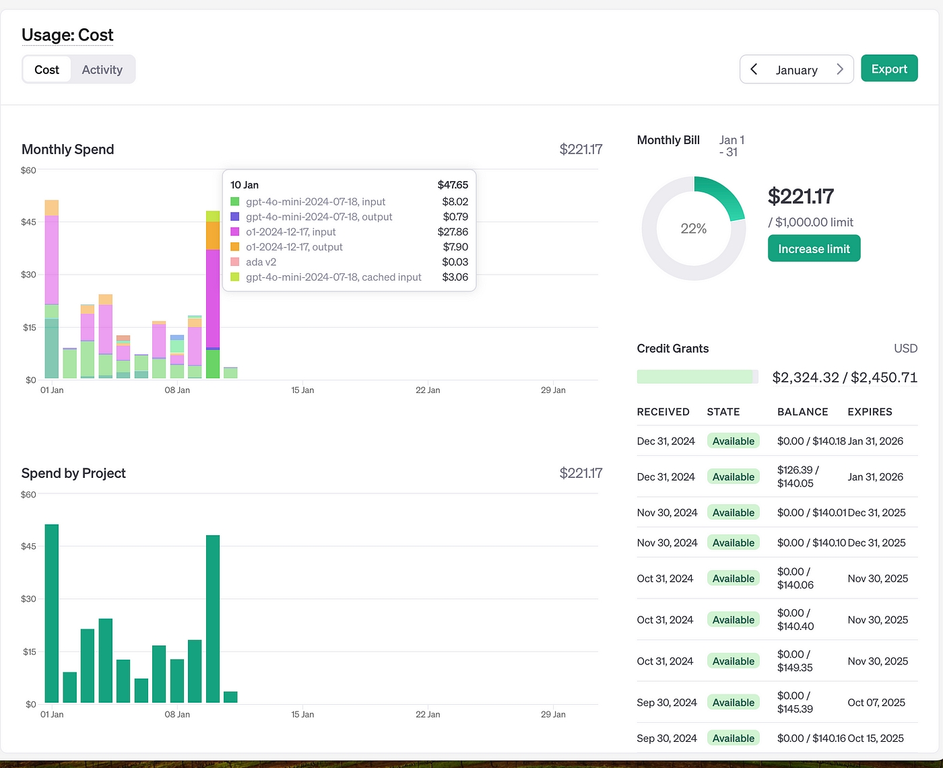Click the Increase limit button
943x768 pixels.
tap(814, 248)
